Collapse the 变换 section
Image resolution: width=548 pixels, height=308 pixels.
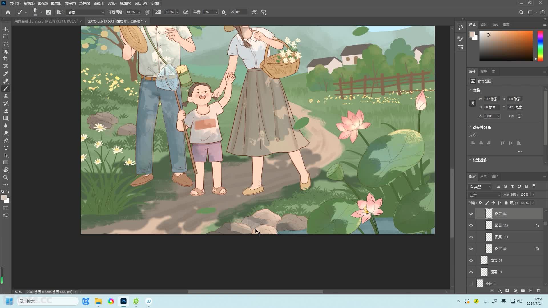(470, 90)
